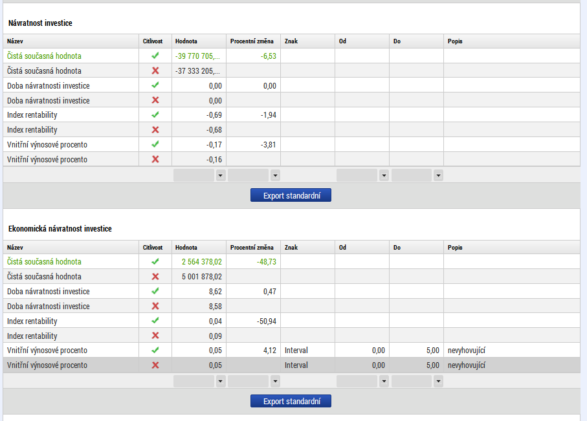Click green check beside value -39 770 705
This screenshot has height=421, width=587.
pos(155,56)
